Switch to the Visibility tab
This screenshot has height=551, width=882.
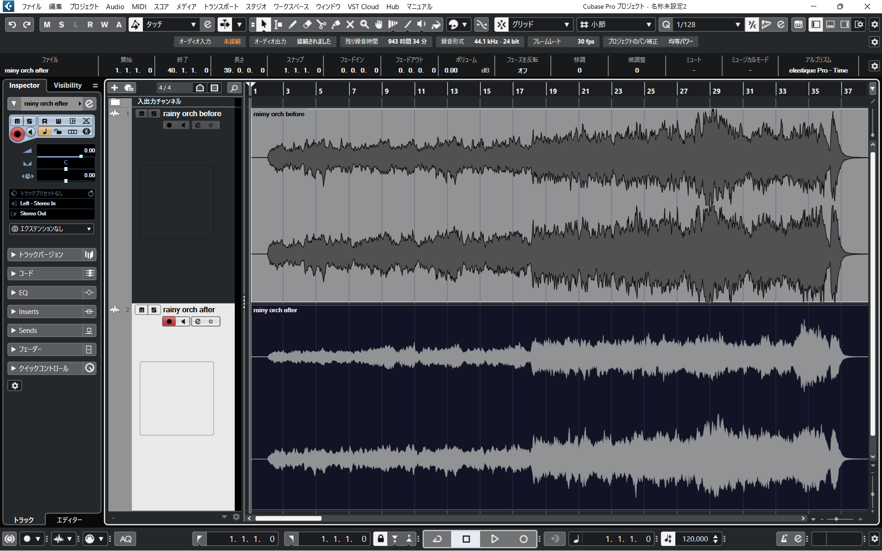(x=68, y=85)
